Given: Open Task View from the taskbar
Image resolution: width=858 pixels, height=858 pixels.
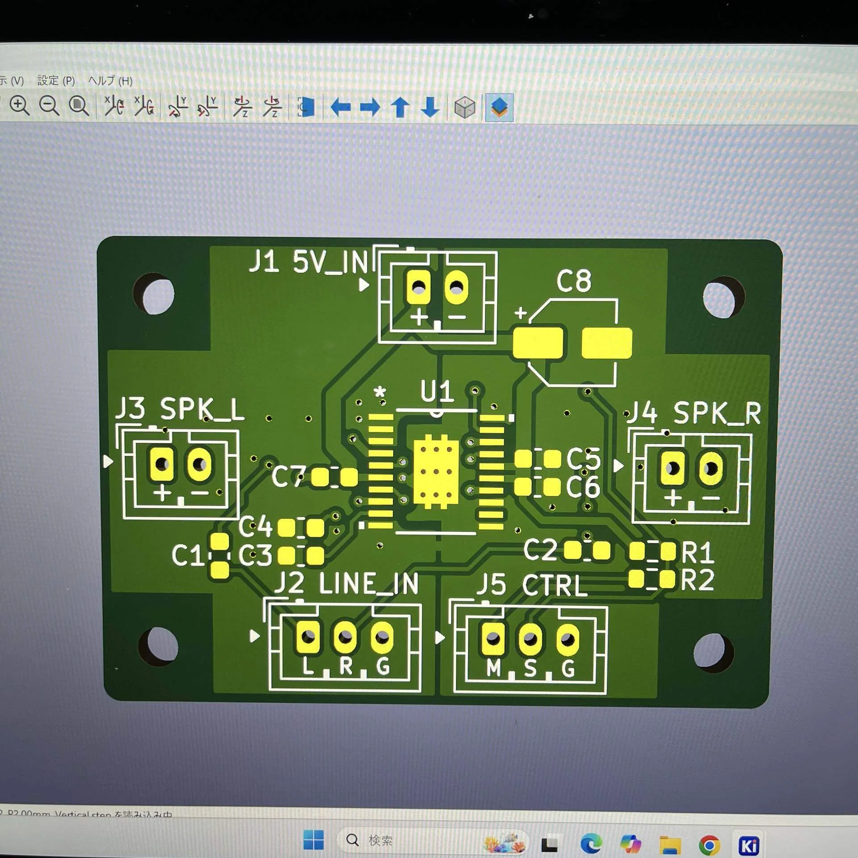Looking at the screenshot, I should (549, 844).
